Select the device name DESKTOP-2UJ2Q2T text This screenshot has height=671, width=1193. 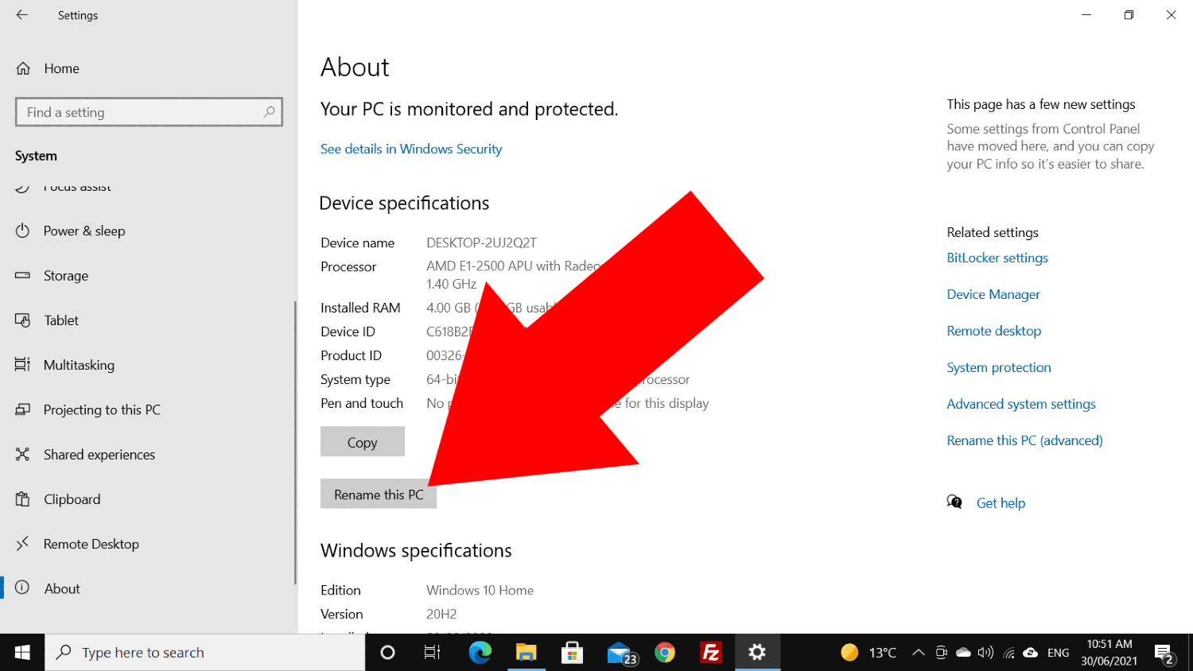click(x=481, y=242)
